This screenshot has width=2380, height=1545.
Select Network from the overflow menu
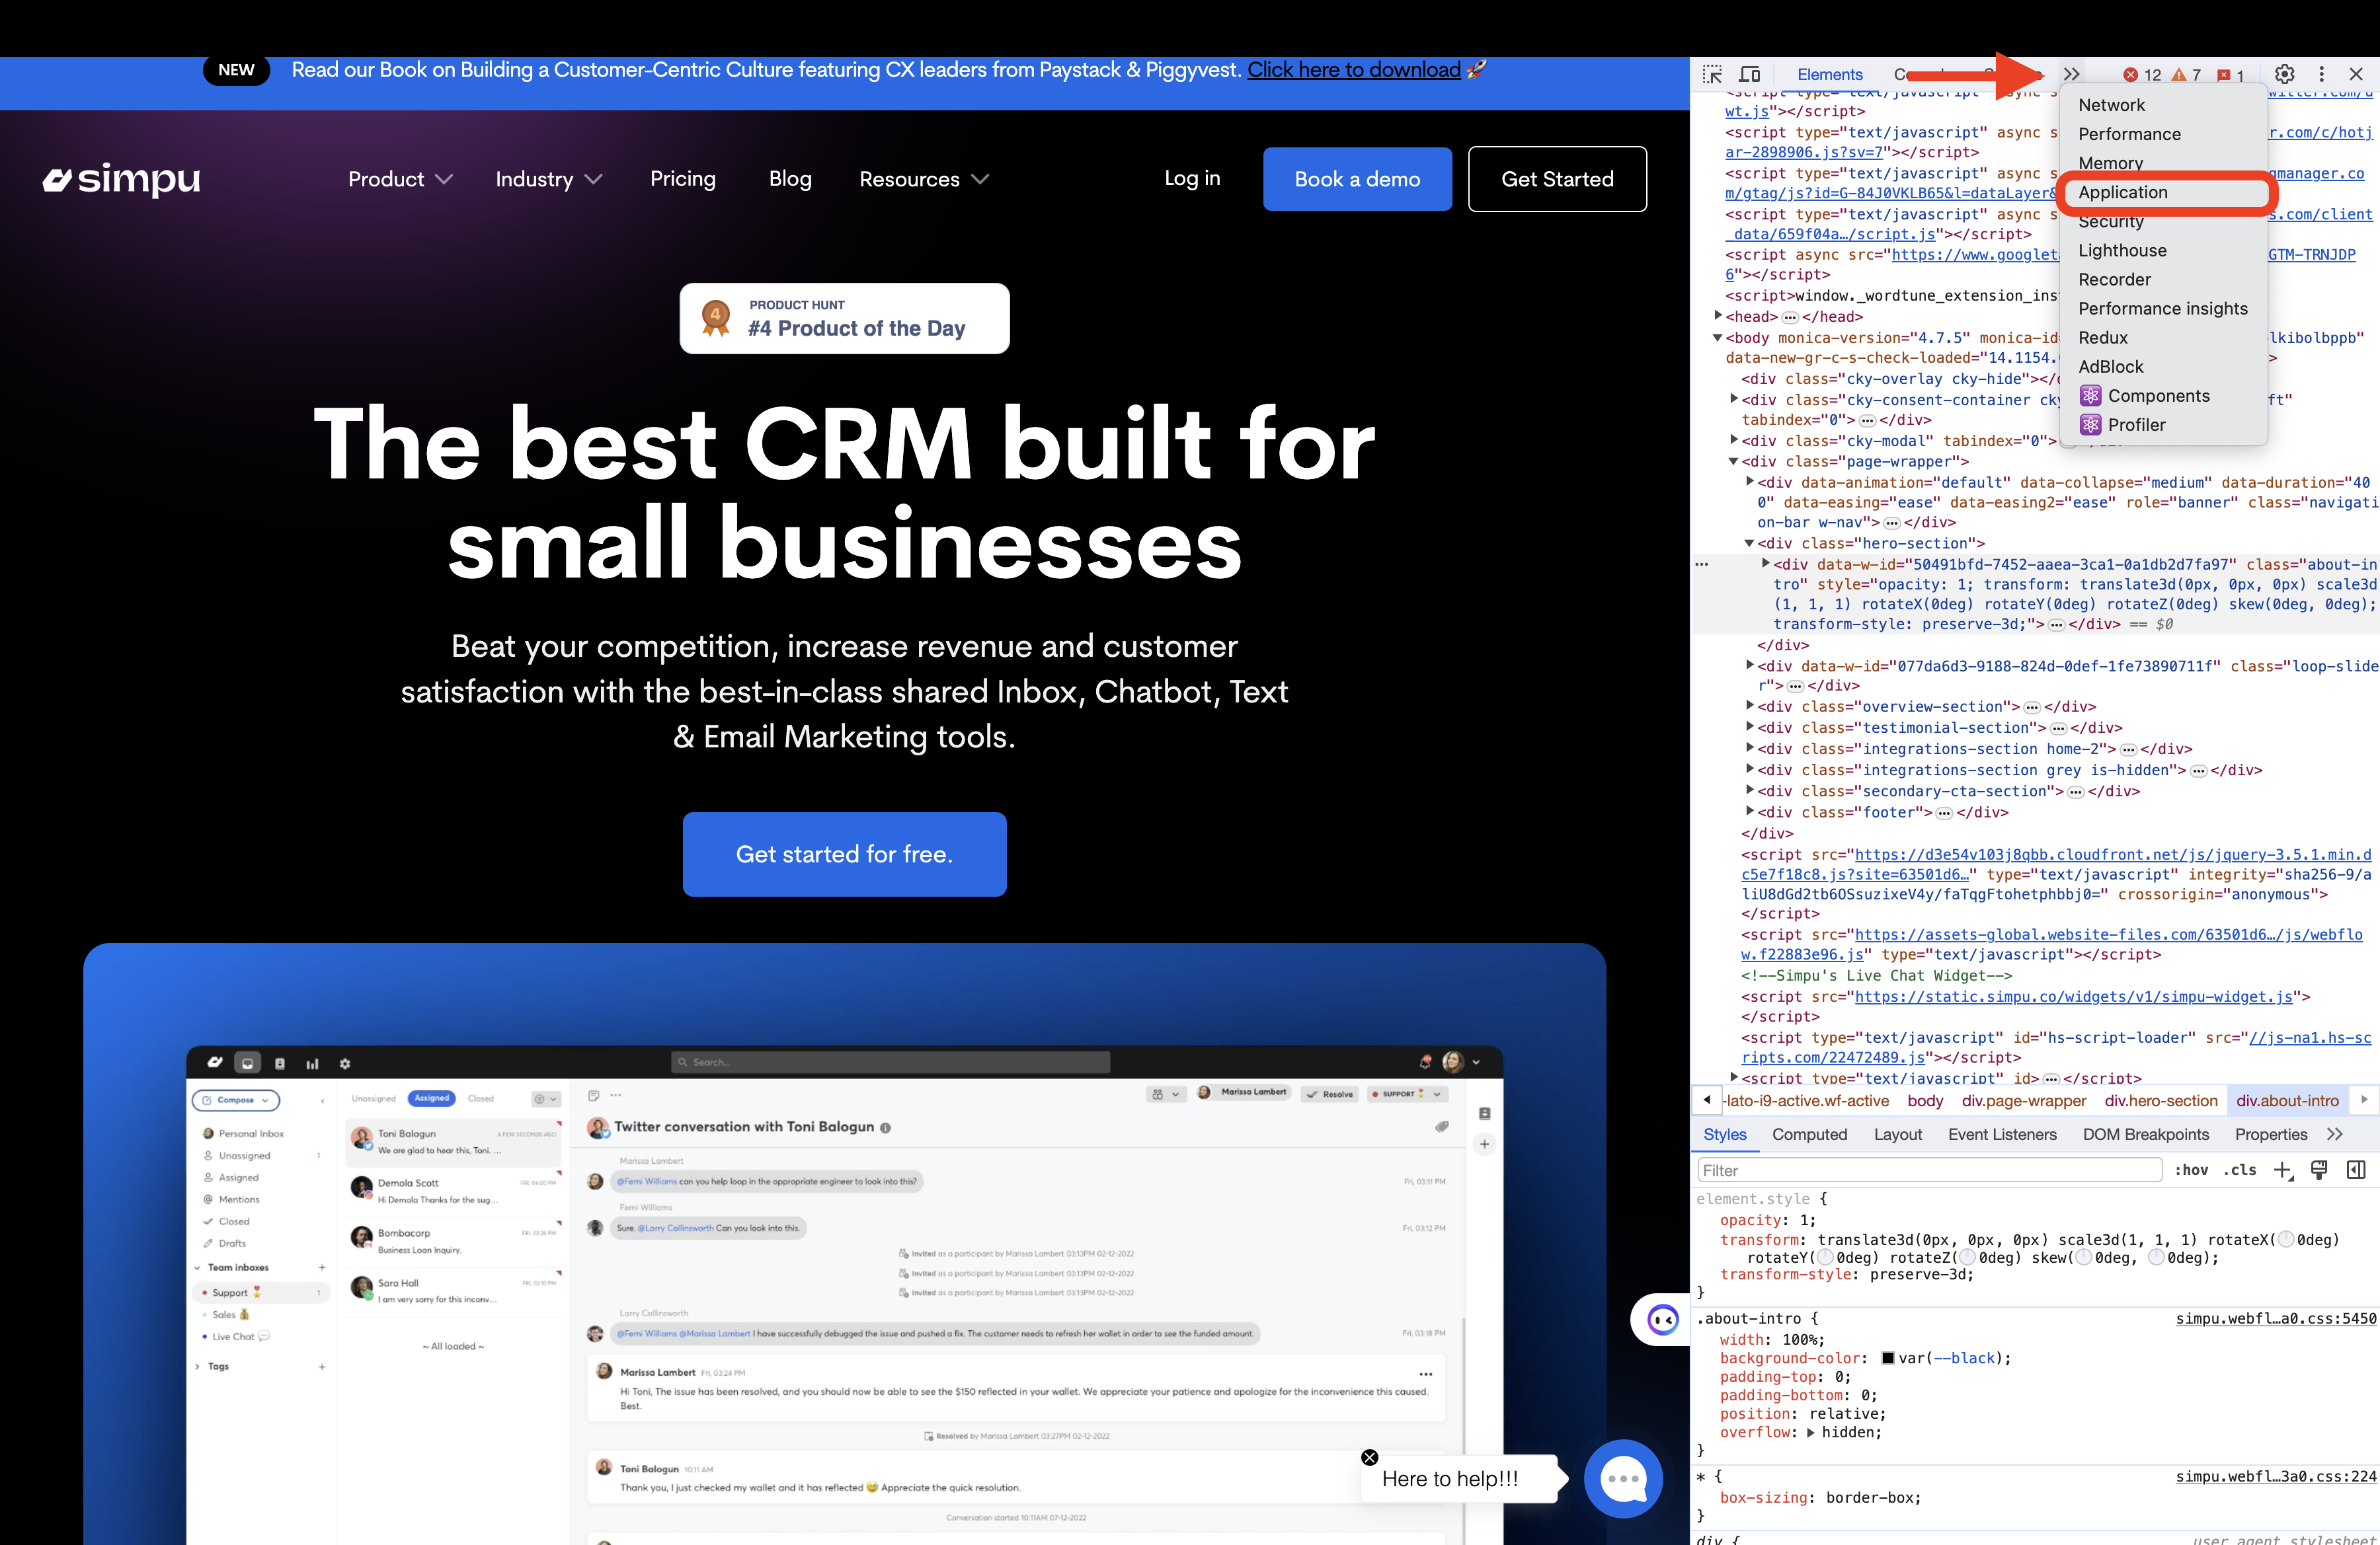point(2111,105)
